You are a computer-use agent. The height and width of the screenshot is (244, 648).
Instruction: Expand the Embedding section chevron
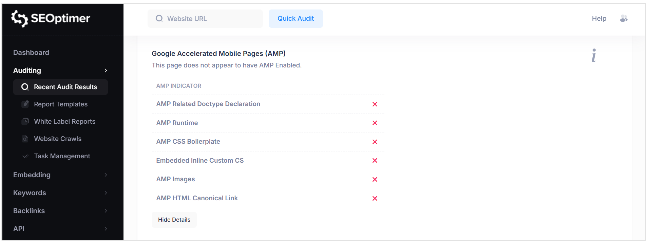(106, 175)
